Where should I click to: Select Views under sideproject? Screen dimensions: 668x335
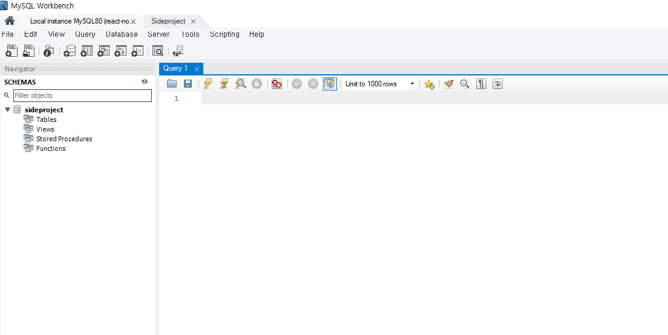pyautogui.click(x=45, y=129)
